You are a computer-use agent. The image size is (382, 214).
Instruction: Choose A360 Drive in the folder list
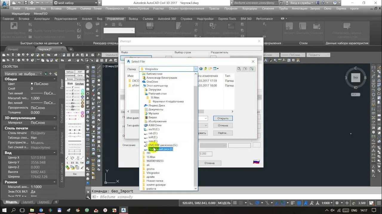155,125
